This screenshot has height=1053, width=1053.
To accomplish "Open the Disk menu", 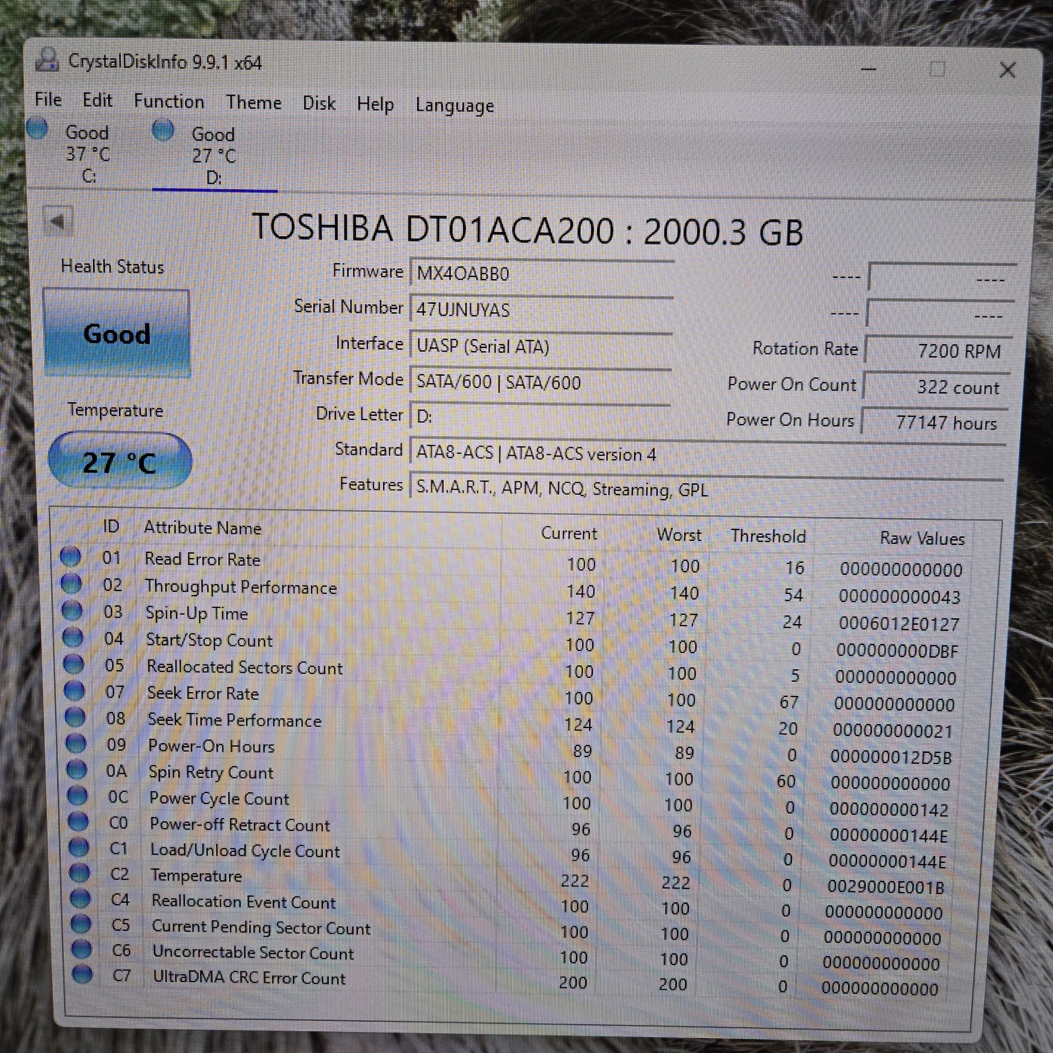I will coord(319,103).
